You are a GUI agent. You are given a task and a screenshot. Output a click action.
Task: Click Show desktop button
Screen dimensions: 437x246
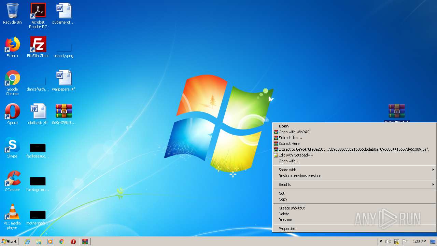[x=433, y=242]
